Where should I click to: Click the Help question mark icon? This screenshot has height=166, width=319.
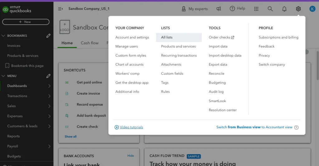click(x=232, y=8)
